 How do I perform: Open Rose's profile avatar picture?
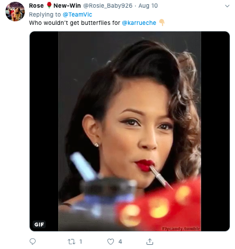coord(15,12)
